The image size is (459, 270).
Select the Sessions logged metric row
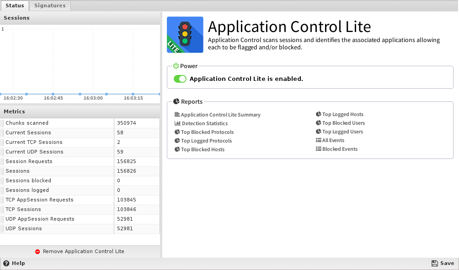(x=80, y=190)
